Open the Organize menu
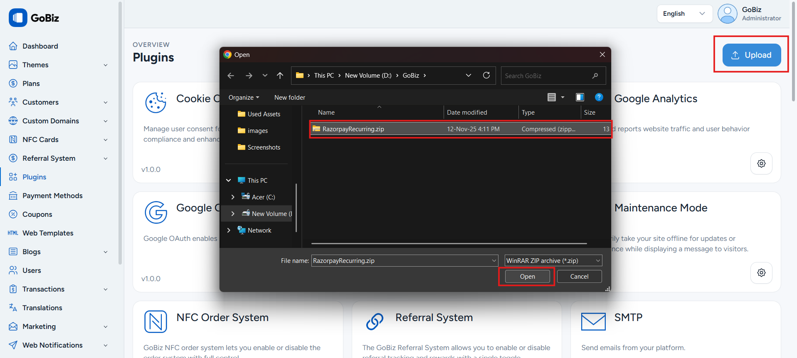Viewport: 797px width, 358px height. pos(244,98)
